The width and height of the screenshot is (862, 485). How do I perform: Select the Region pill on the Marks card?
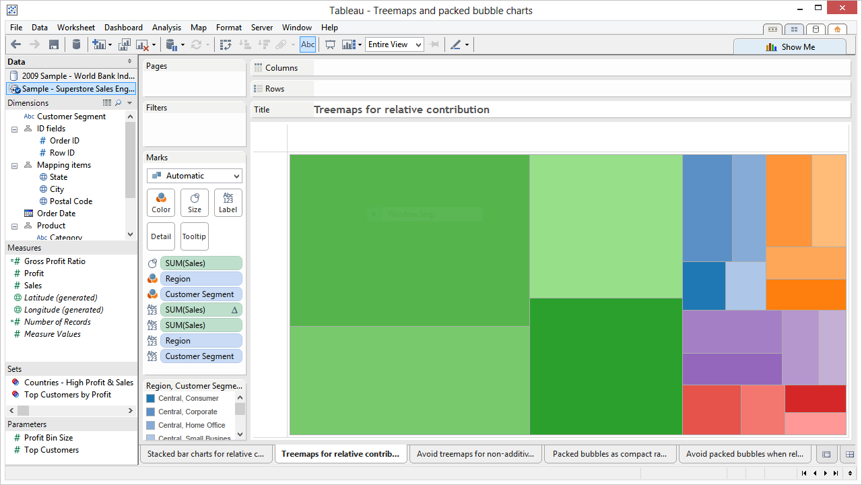(201, 278)
